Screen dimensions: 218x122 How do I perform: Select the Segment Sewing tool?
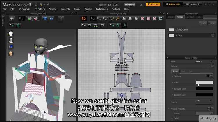90,25
